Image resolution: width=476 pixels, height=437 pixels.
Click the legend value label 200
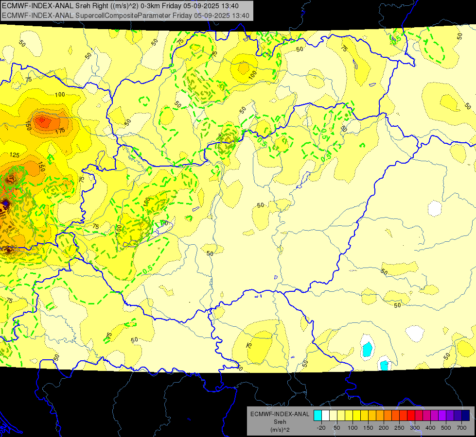384,428
